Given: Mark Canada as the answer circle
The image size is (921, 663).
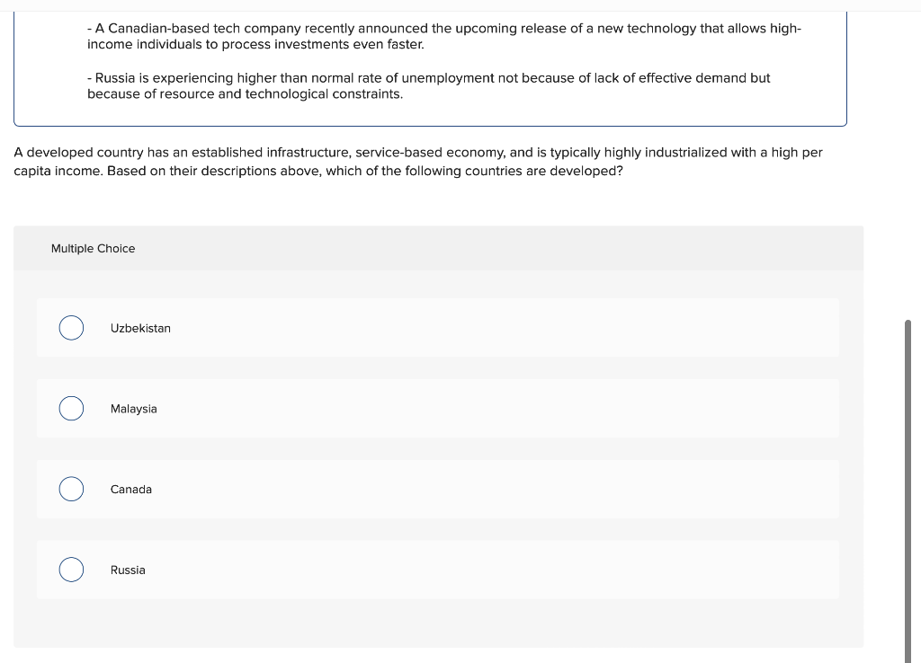Looking at the screenshot, I should pyautogui.click(x=71, y=489).
